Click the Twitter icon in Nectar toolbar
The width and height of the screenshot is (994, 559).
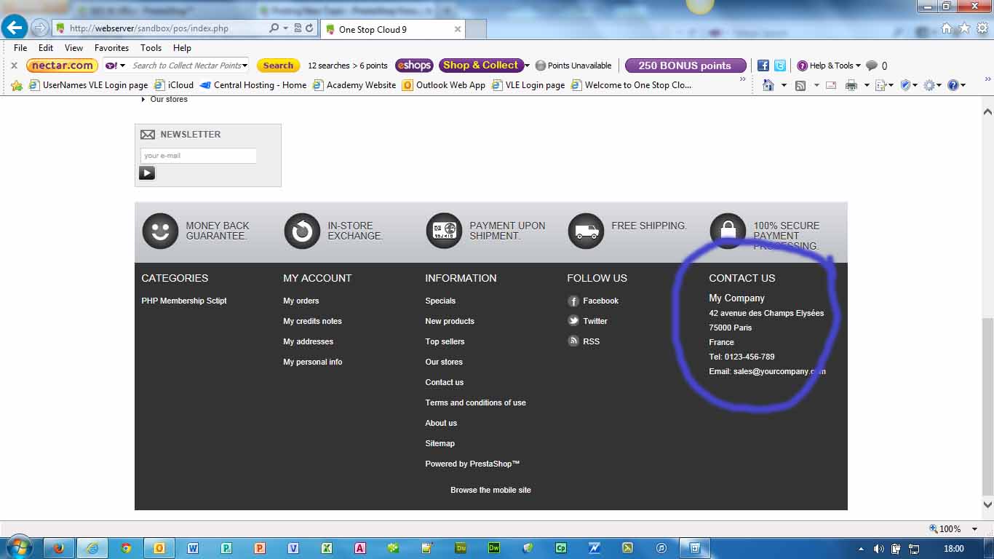point(780,66)
